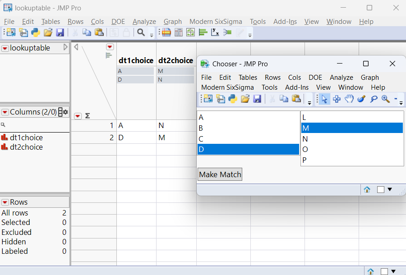Open the dropdown arrow in Chooser status bar
Viewport: 406px width, 275px height.
[x=390, y=189]
